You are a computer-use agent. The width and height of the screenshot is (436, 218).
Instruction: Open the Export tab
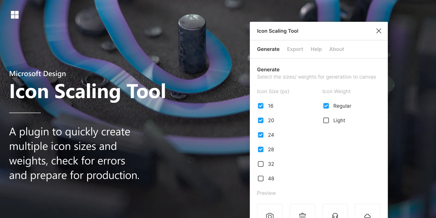(x=295, y=49)
